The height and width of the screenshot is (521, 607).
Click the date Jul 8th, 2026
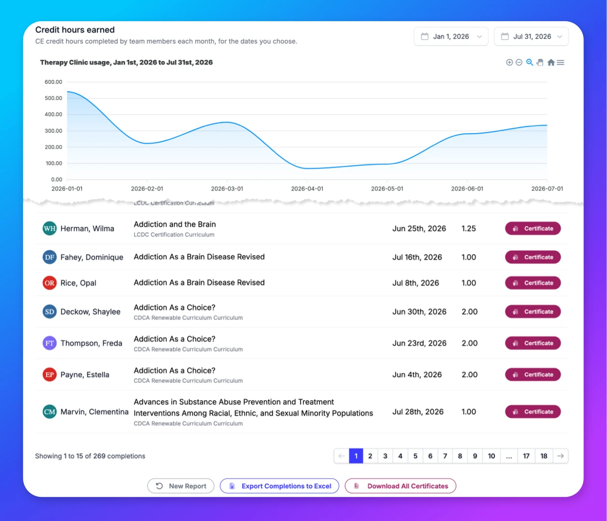415,283
